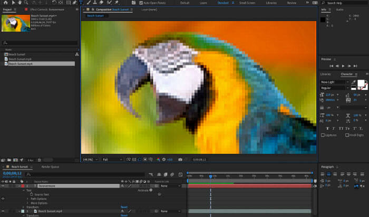This screenshot has width=369, height=217.
Task: Jump to last frame in Preview panel
Action: pyautogui.click(x=355, y=66)
